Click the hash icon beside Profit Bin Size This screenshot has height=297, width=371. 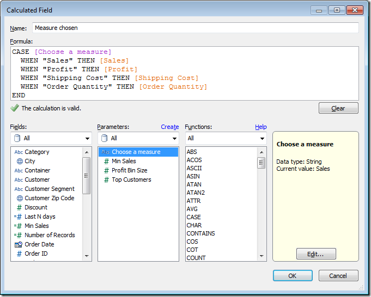[106, 171]
